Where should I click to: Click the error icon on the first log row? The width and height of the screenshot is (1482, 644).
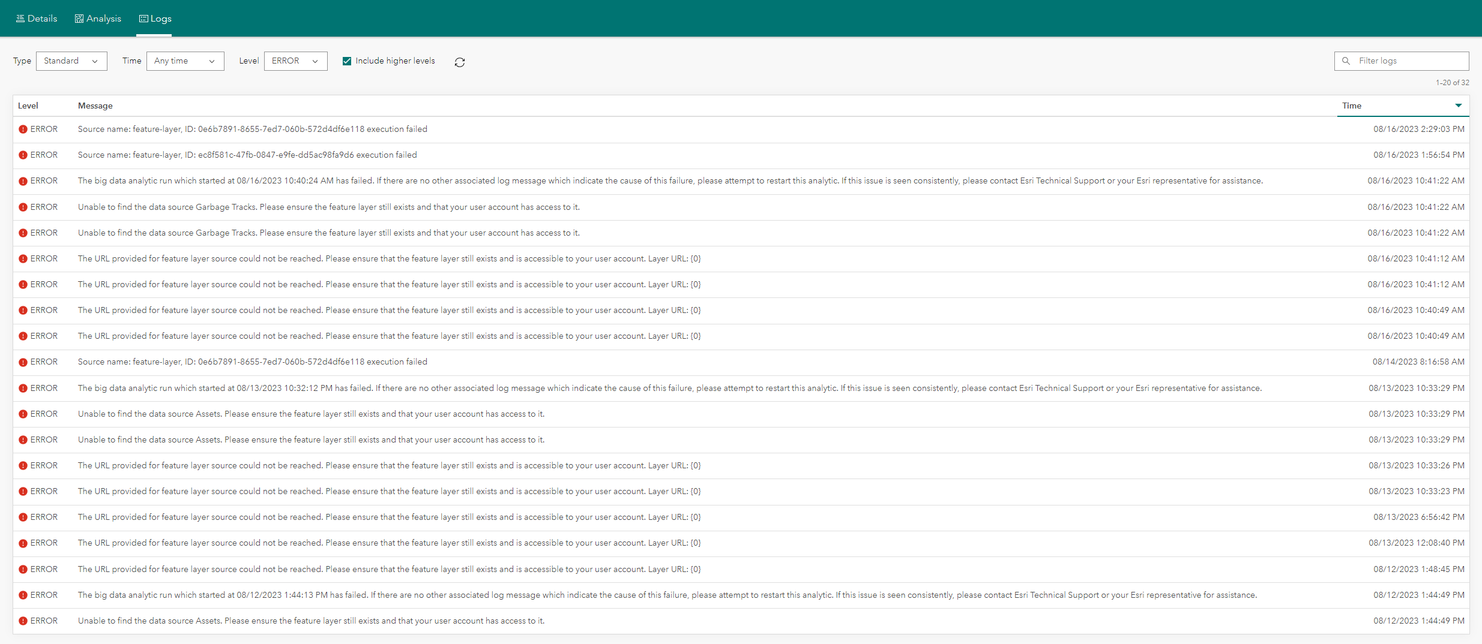coord(23,129)
